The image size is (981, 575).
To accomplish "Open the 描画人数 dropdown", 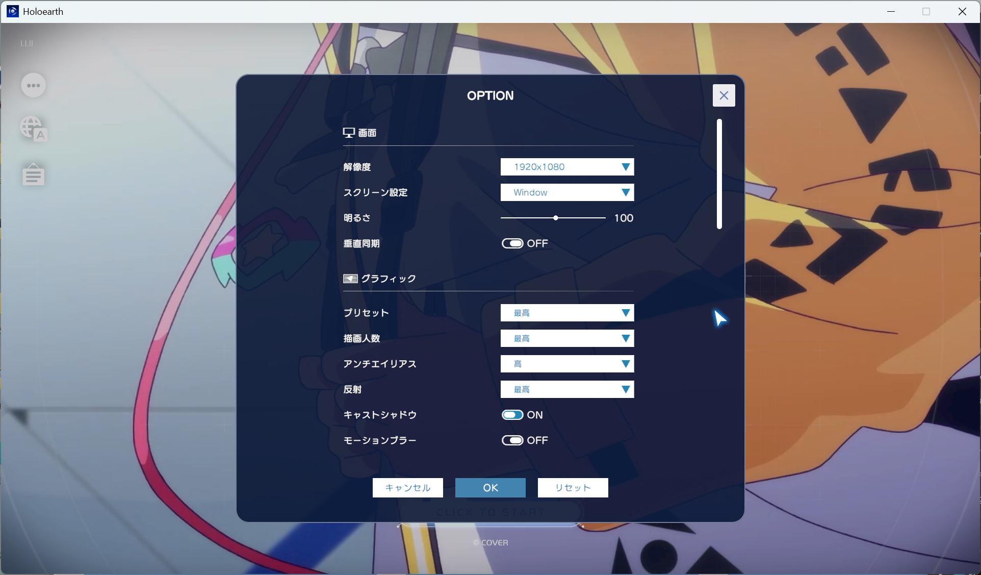I will [x=567, y=338].
